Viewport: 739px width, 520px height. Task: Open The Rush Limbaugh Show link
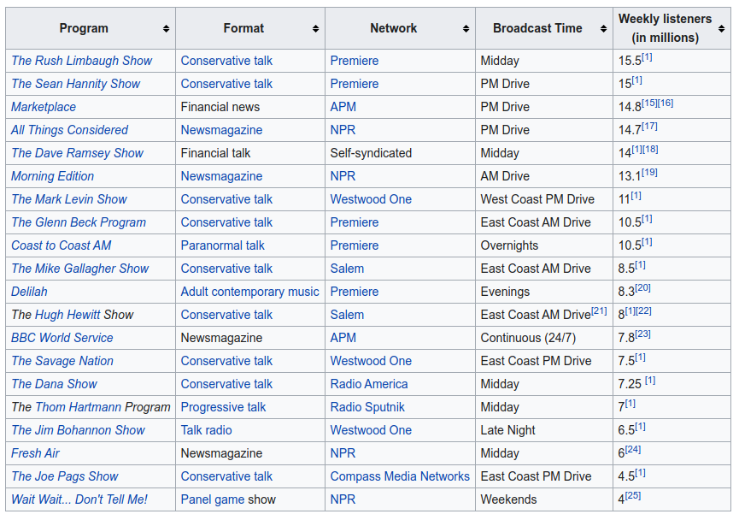point(81,61)
